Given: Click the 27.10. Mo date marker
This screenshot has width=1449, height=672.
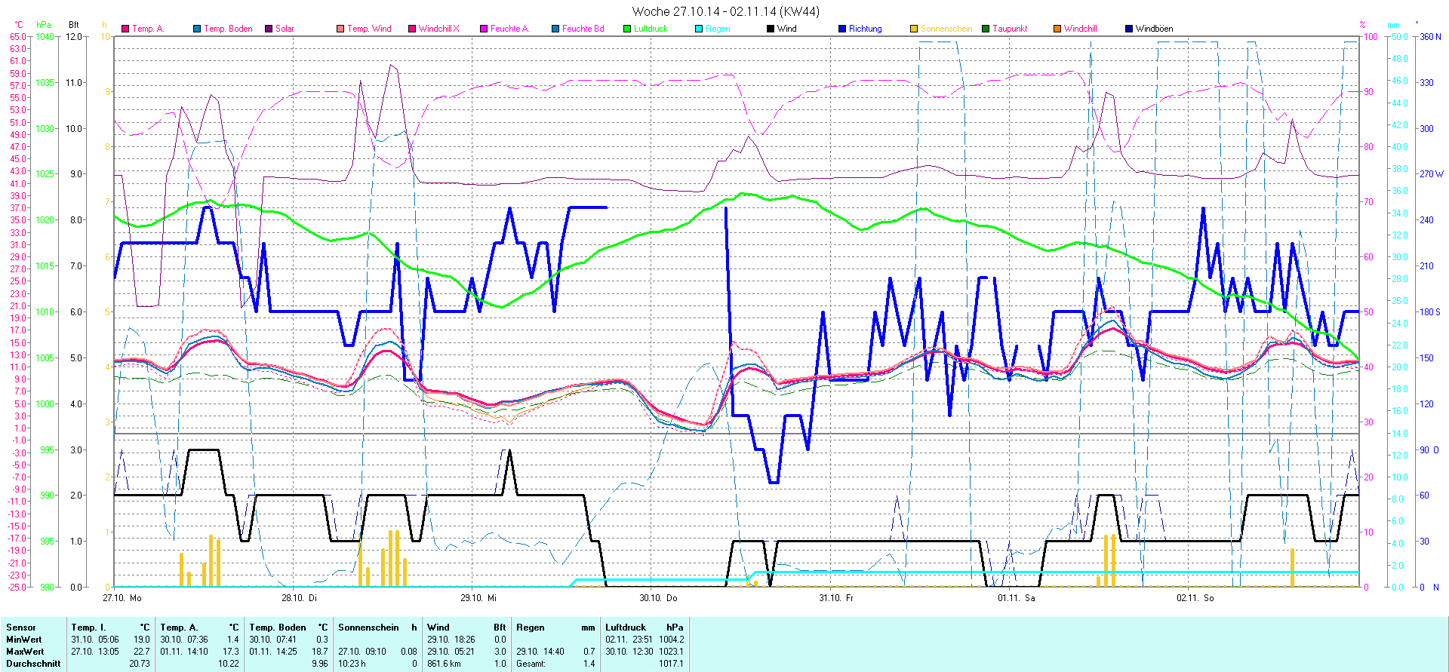Looking at the screenshot, I should [x=122, y=597].
